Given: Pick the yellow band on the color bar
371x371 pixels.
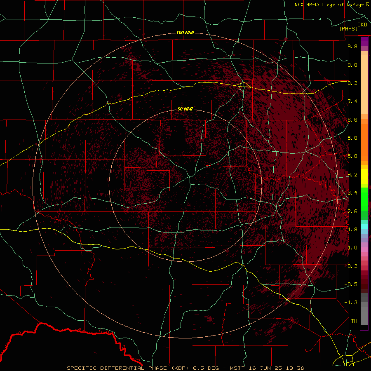Looking at the screenshot, I should (364, 176).
